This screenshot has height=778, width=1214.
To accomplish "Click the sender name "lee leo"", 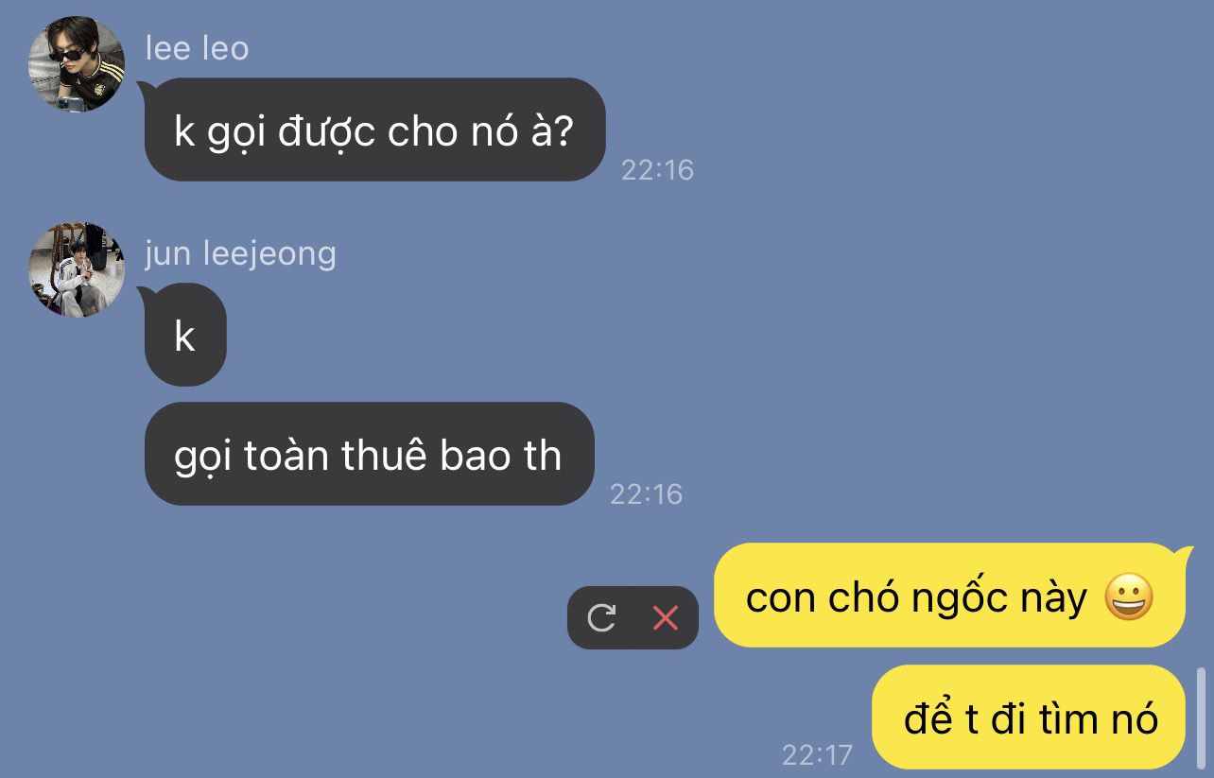I will coord(197,48).
